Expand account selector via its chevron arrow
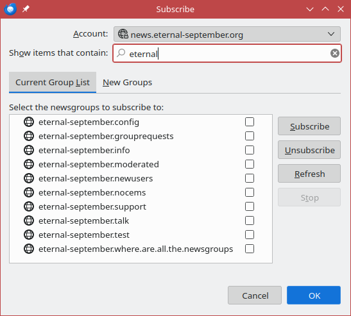Viewport: 351px width, 316px height. 331,34
